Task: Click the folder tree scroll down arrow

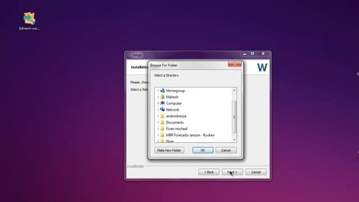Action: pos(234,140)
